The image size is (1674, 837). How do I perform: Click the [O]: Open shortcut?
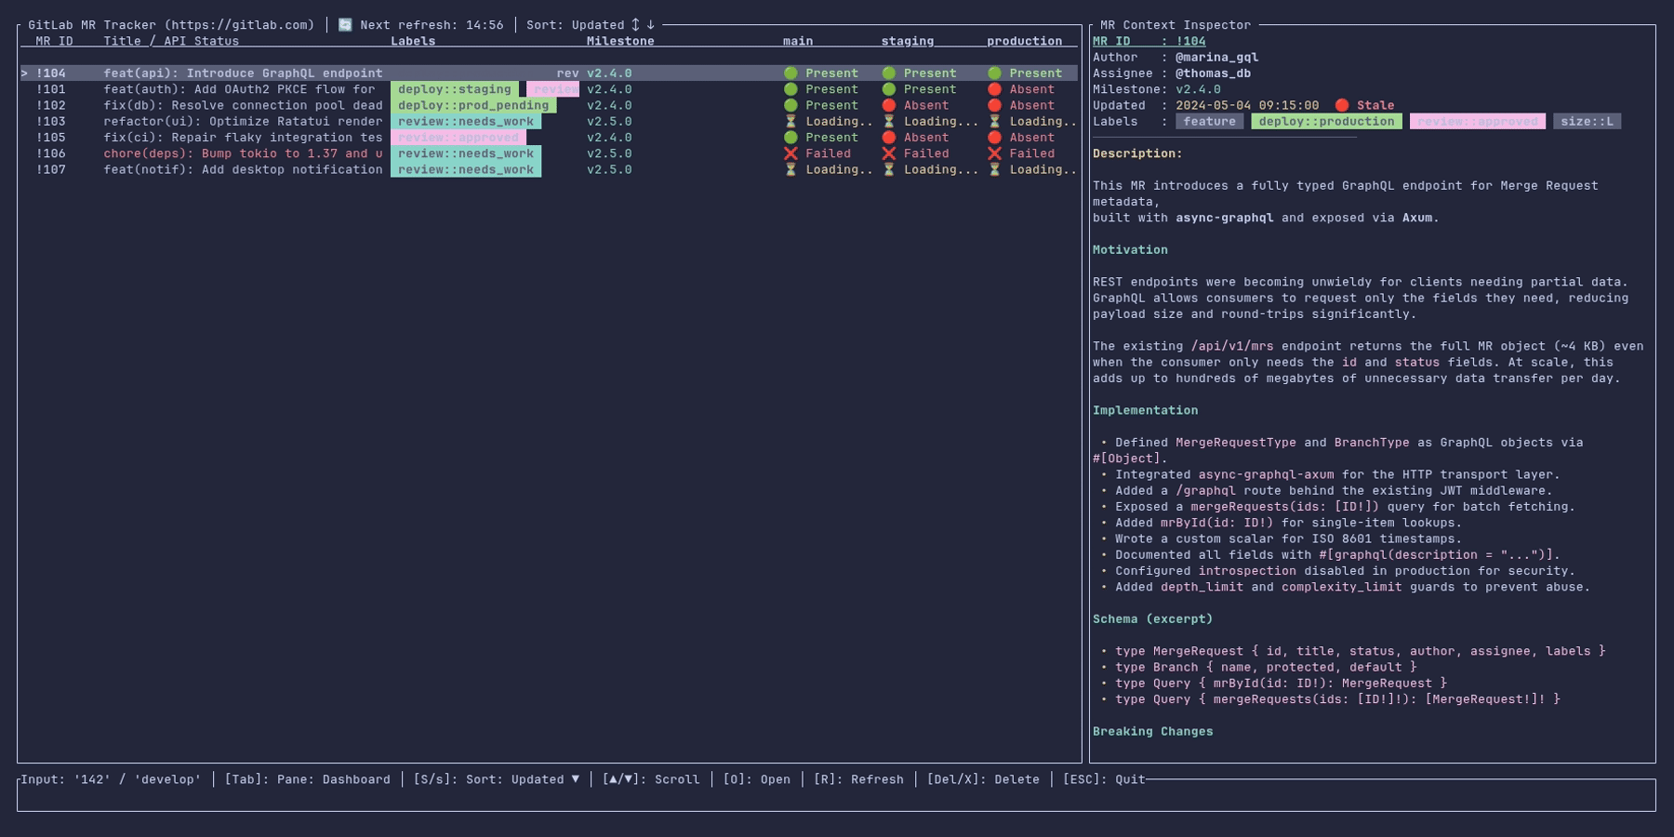(757, 779)
